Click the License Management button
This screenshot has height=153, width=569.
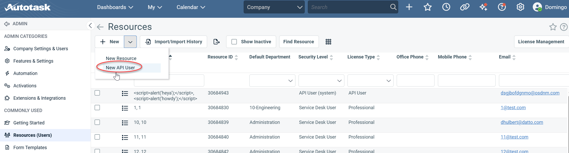(x=541, y=42)
